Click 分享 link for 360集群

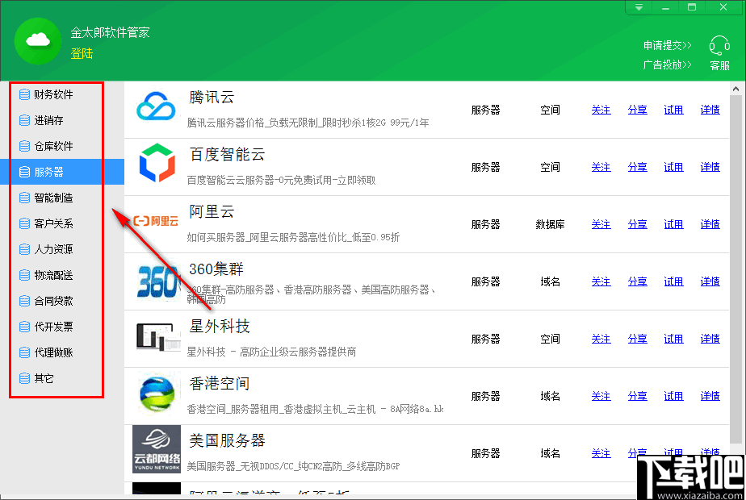[637, 281]
